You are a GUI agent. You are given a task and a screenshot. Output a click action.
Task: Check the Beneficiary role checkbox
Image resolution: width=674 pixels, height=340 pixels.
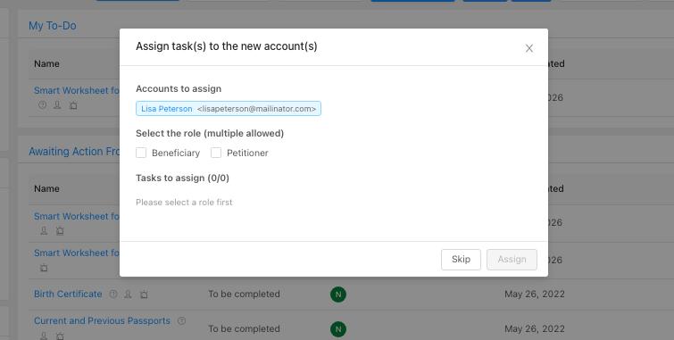click(x=141, y=153)
